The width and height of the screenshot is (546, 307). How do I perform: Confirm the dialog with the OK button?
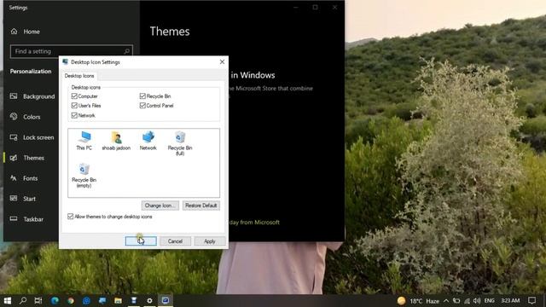[x=141, y=241]
